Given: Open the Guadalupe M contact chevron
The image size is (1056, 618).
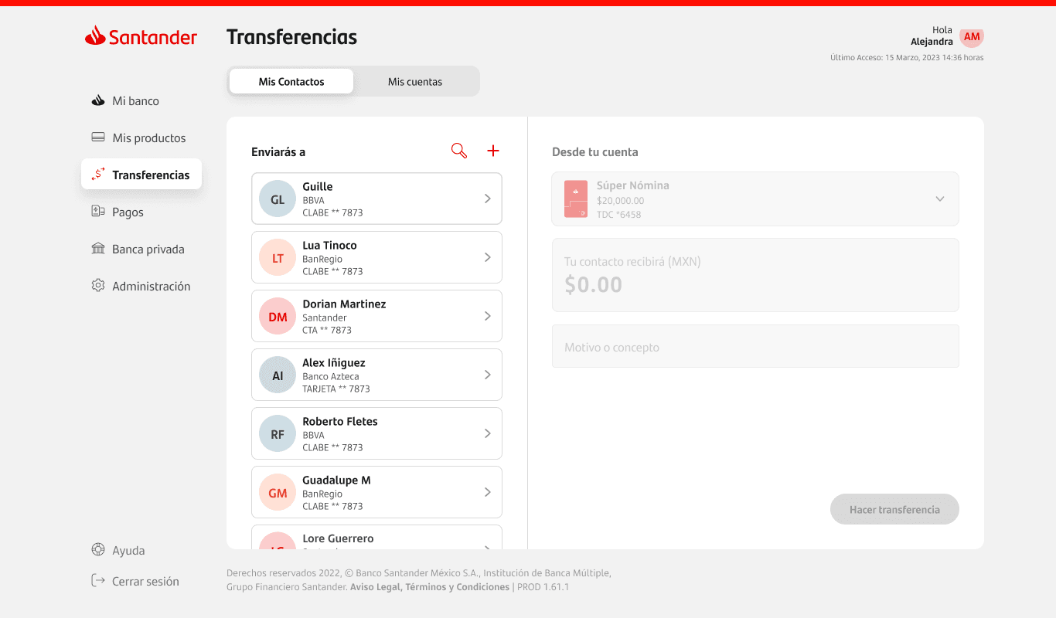Looking at the screenshot, I should click(488, 492).
